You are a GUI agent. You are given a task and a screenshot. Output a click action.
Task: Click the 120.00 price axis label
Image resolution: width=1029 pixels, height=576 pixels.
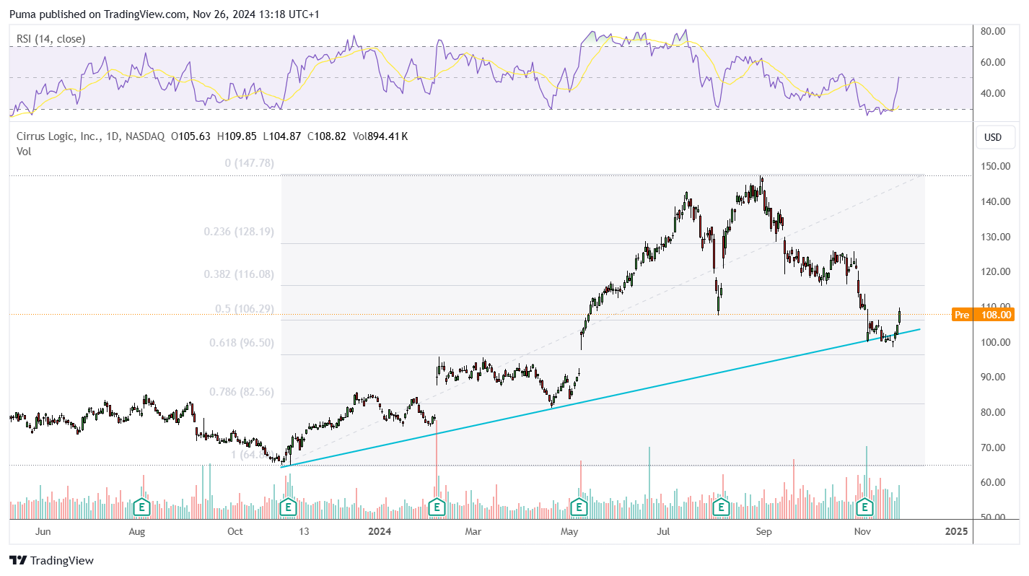coord(994,271)
